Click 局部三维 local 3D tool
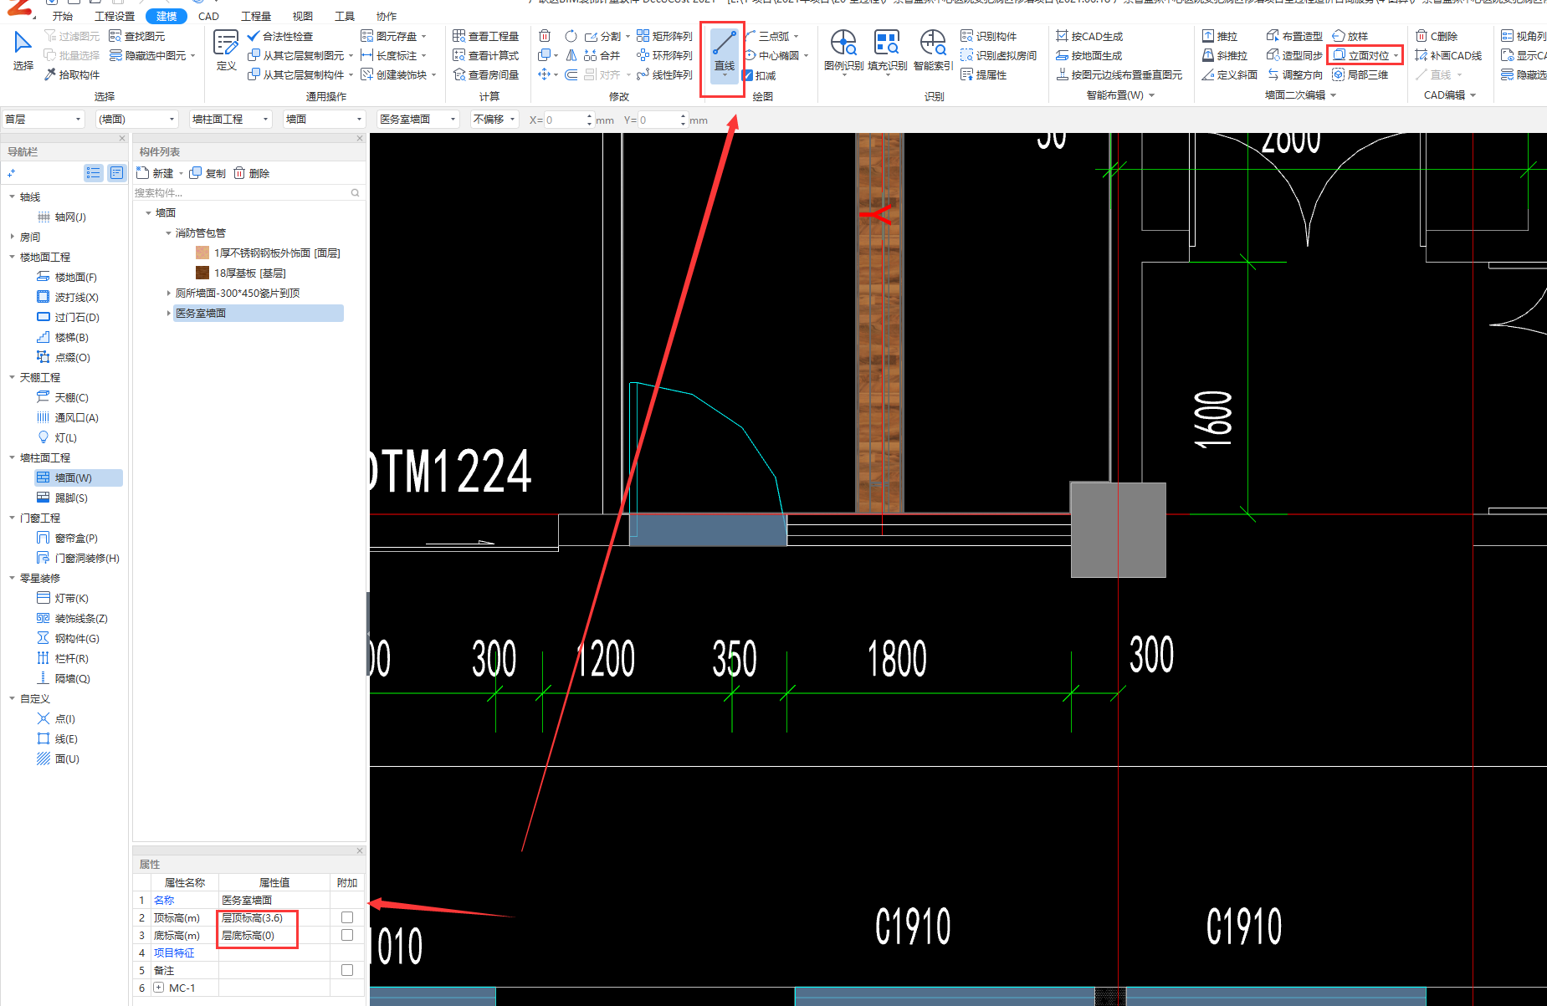1547x1006 pixels. tap(1360, 75)
